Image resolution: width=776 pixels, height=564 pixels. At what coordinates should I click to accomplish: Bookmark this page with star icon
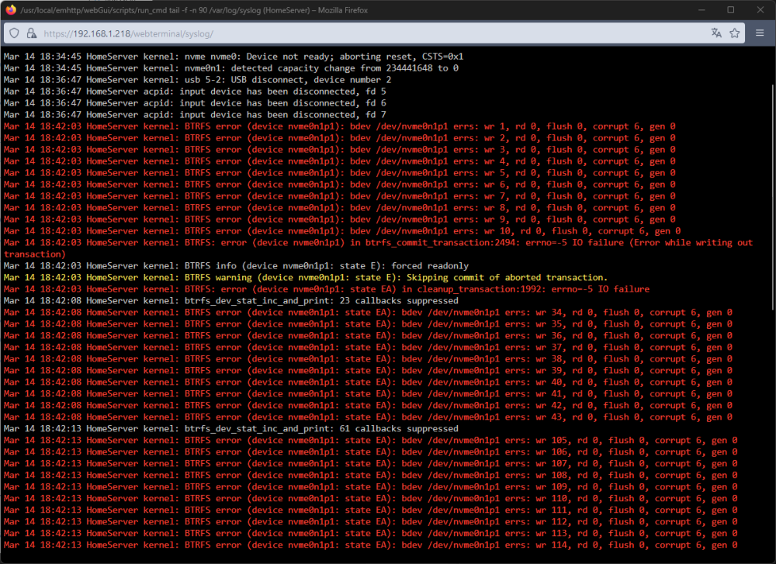coord(734,33)
